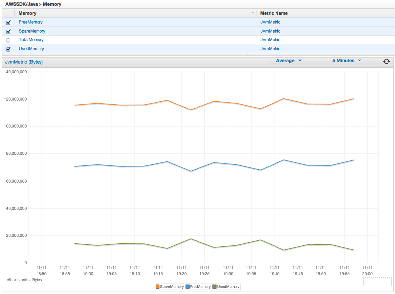Deselect the UsedMemory metric checkbox
Screen dimensions: 395x294
[8, 49]
